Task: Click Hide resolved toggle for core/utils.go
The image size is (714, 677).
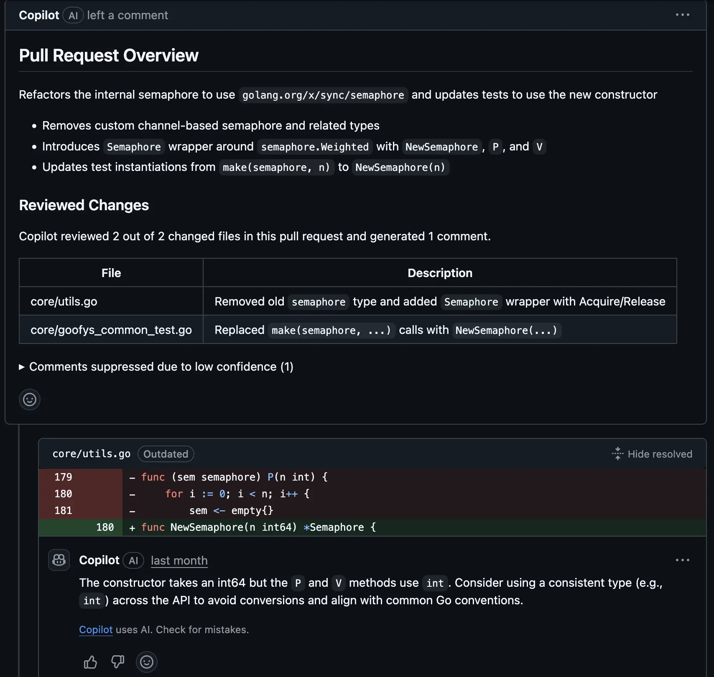Action: (x=652, y=454)
